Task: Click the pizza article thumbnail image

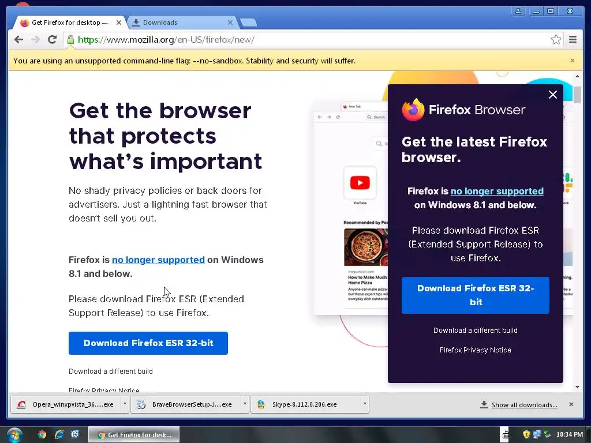Action: pos(365,247)
